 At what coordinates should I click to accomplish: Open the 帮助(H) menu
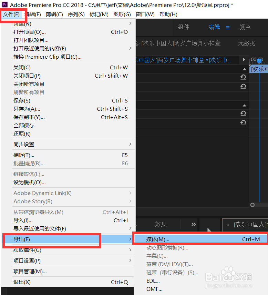pos(168,14)
